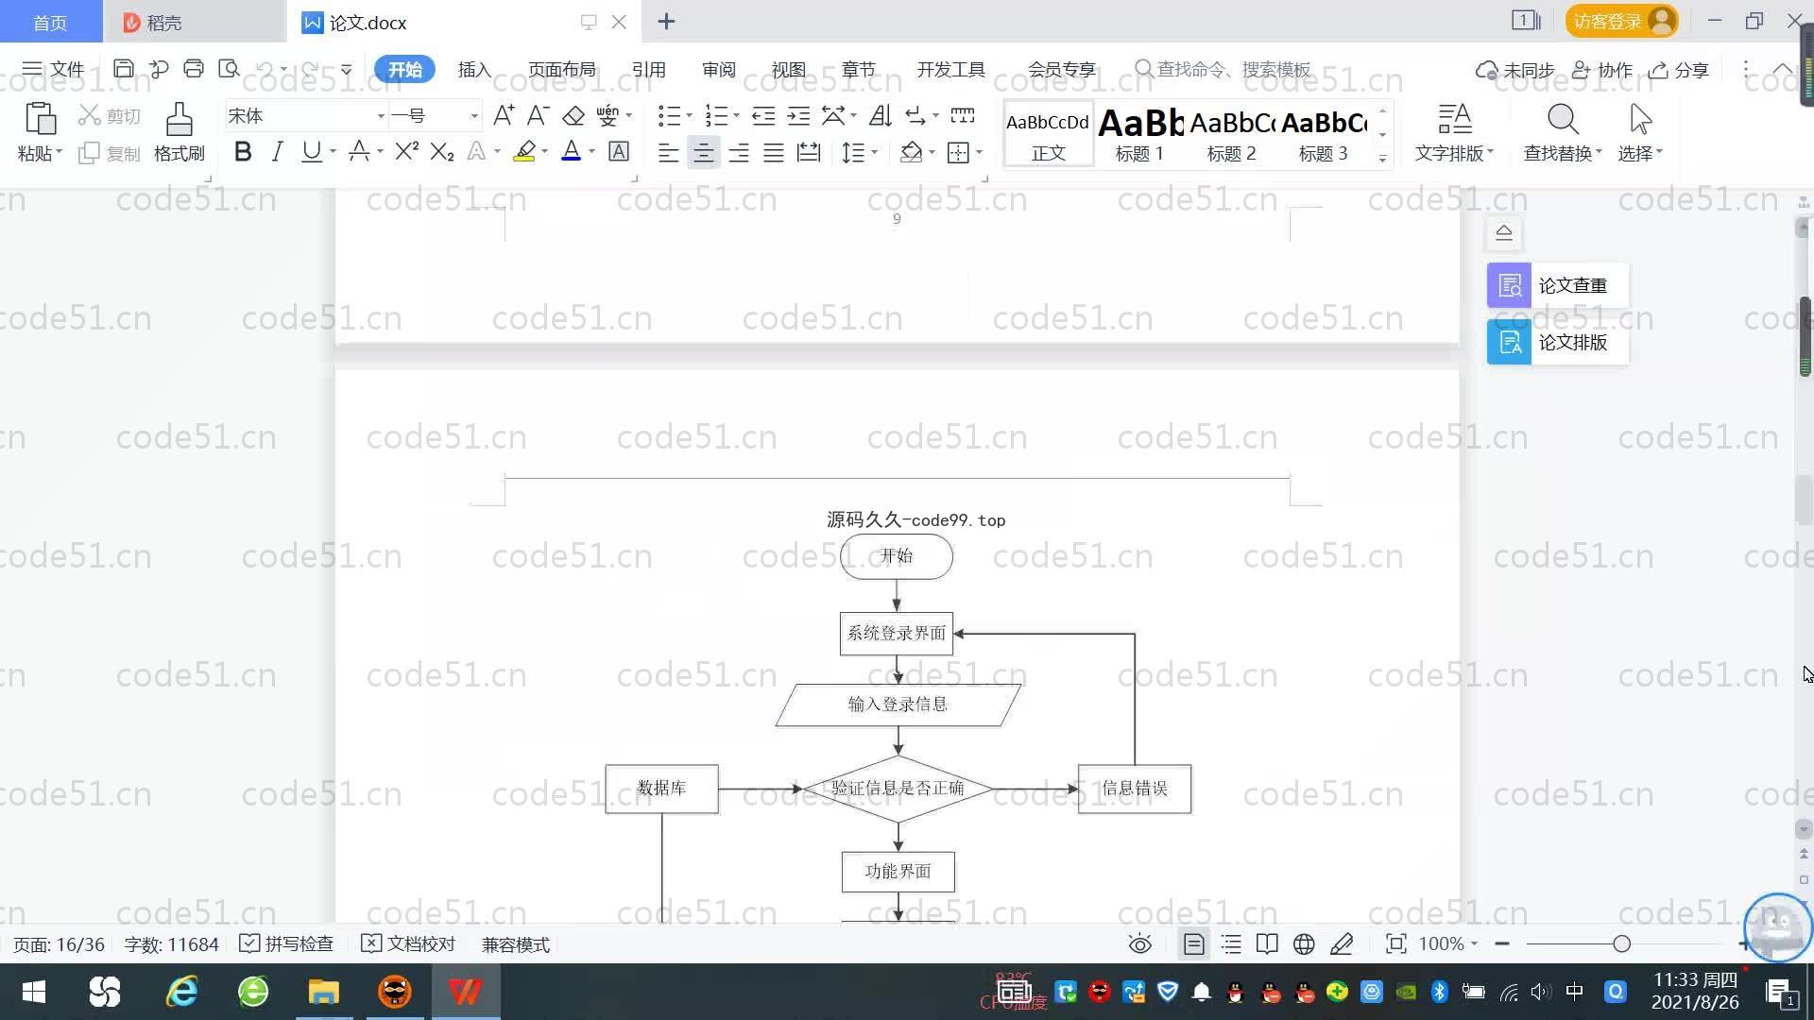Open borders dropdown arrow

[980, 153]
